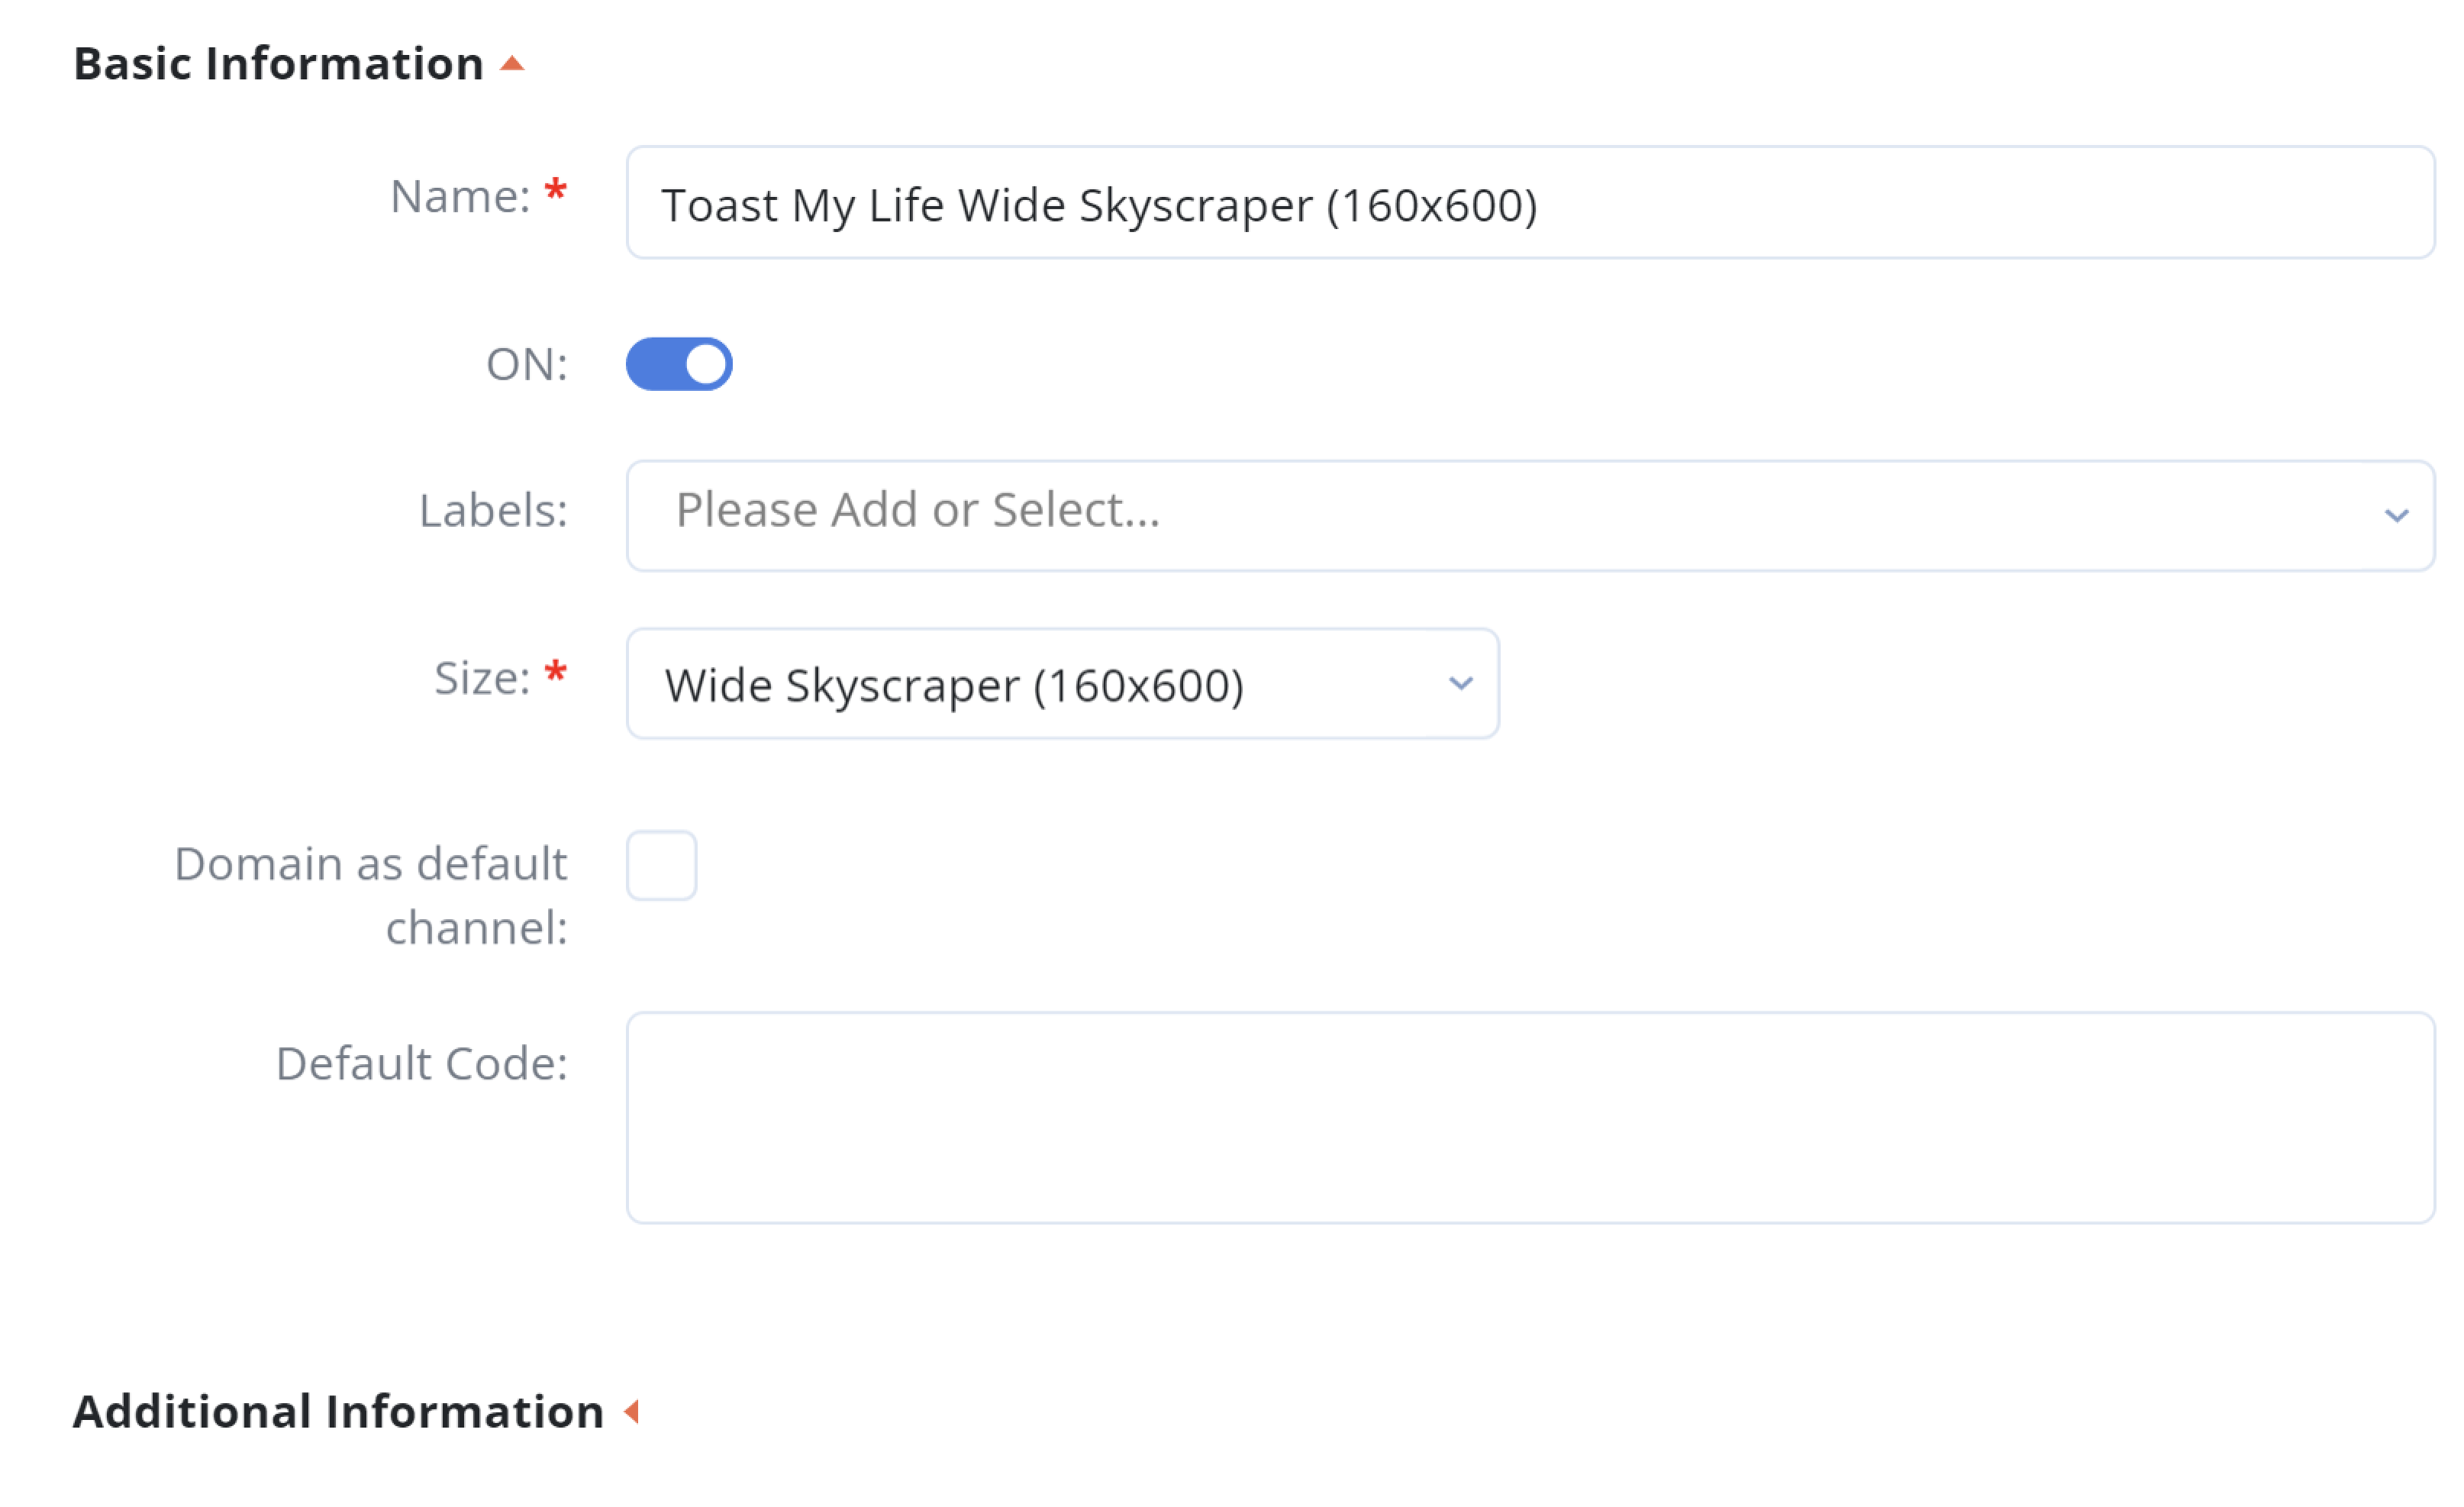Click the left-pointing arrow beside Additional Information
Image resolution: width=2464 pixels, height=1507 pixels.
point(633,1411)
